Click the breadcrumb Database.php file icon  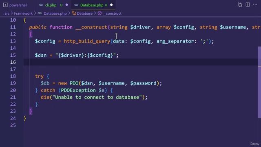[40, 13]
